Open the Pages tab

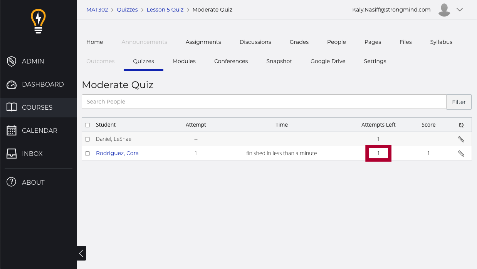pyautogui.click(x=373, y=42)
